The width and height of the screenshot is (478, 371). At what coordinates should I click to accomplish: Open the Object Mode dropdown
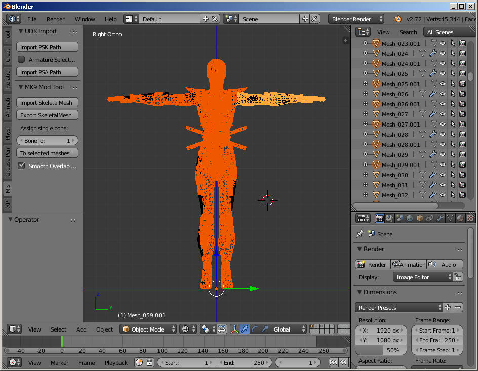click(x=148, y=329)
